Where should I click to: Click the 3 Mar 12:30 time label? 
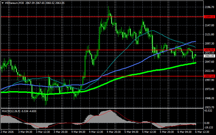point(43,132)
